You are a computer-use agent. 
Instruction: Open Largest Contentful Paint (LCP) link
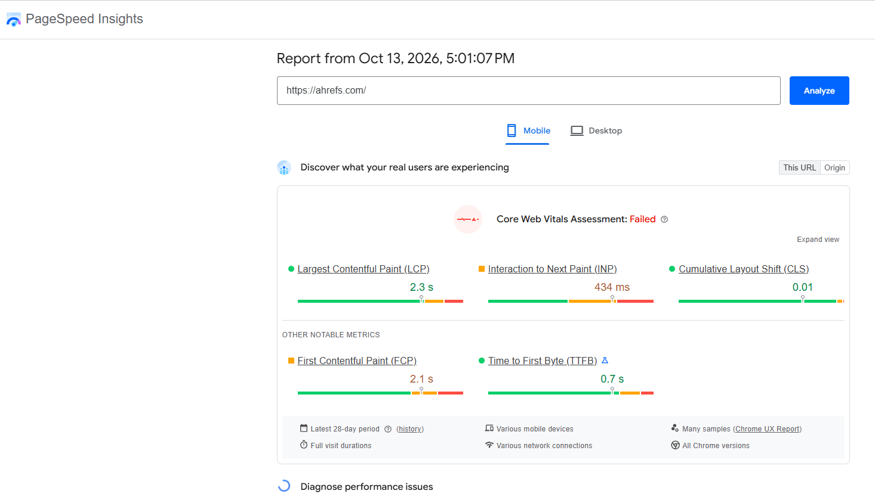363,269
